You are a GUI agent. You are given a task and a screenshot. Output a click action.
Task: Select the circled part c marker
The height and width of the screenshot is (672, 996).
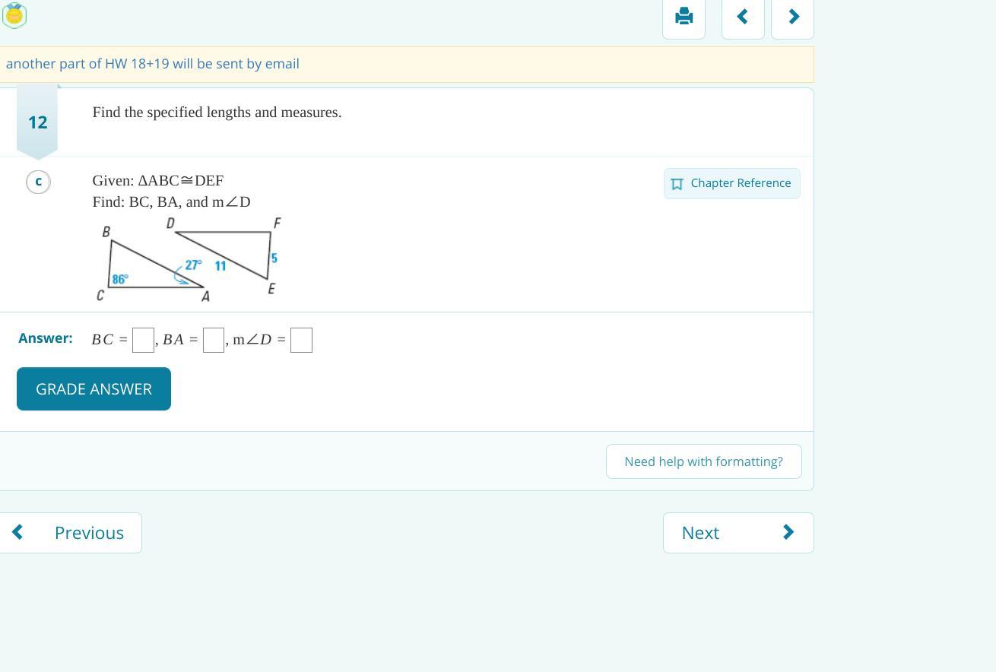click(38, 182)
